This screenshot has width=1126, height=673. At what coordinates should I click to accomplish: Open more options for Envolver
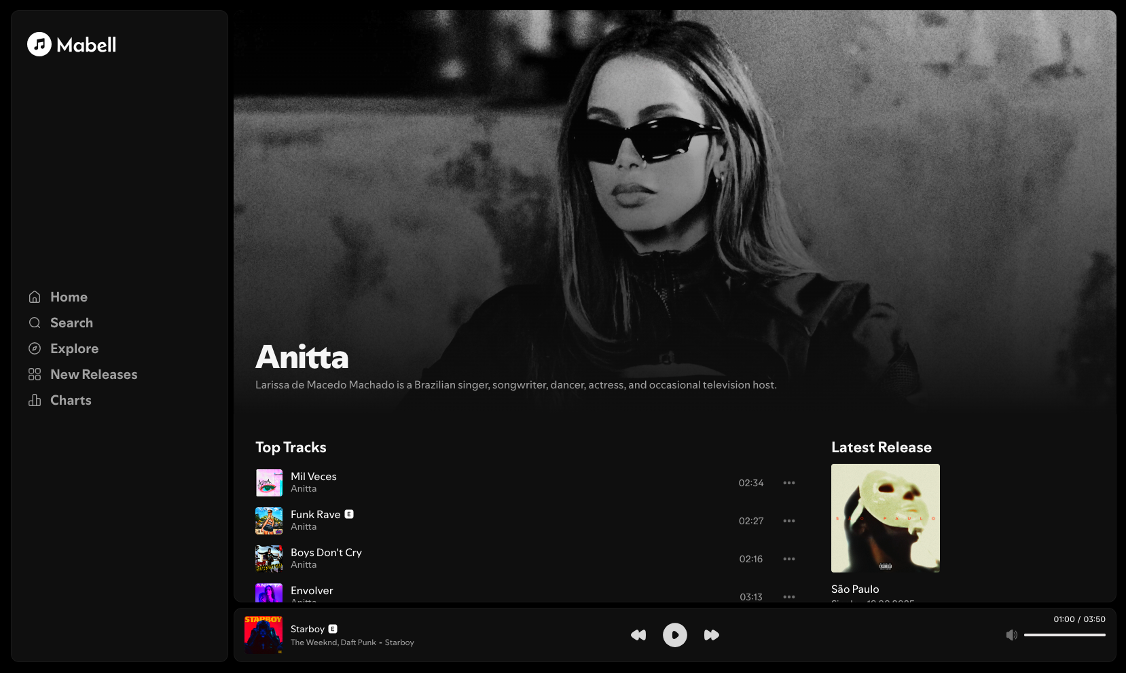click(788, 596)
